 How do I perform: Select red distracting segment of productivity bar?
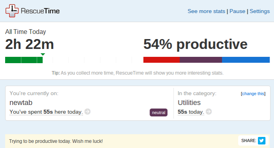[162, 60]
